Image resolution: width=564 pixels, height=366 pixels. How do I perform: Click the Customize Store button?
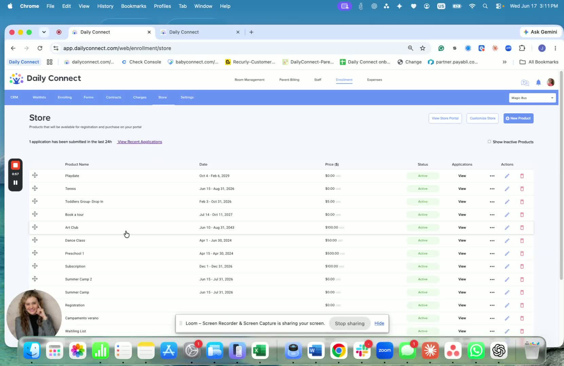482,118
